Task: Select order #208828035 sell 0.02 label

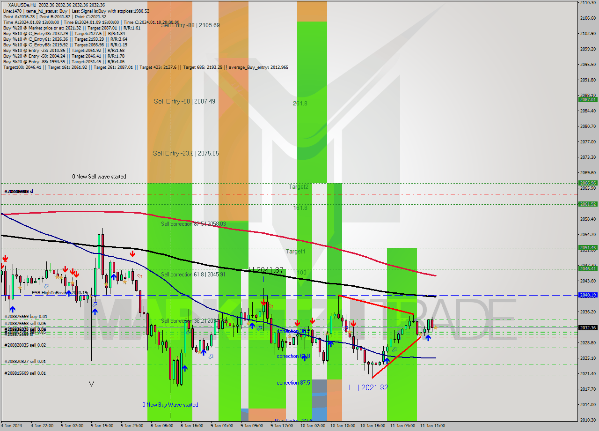Action: point(25,345)
